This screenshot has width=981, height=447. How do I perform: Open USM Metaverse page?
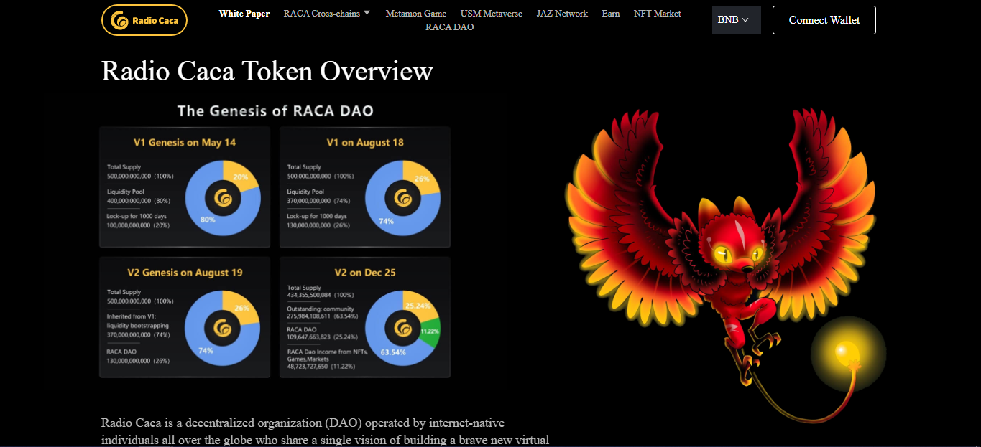[x=492, y=14]
